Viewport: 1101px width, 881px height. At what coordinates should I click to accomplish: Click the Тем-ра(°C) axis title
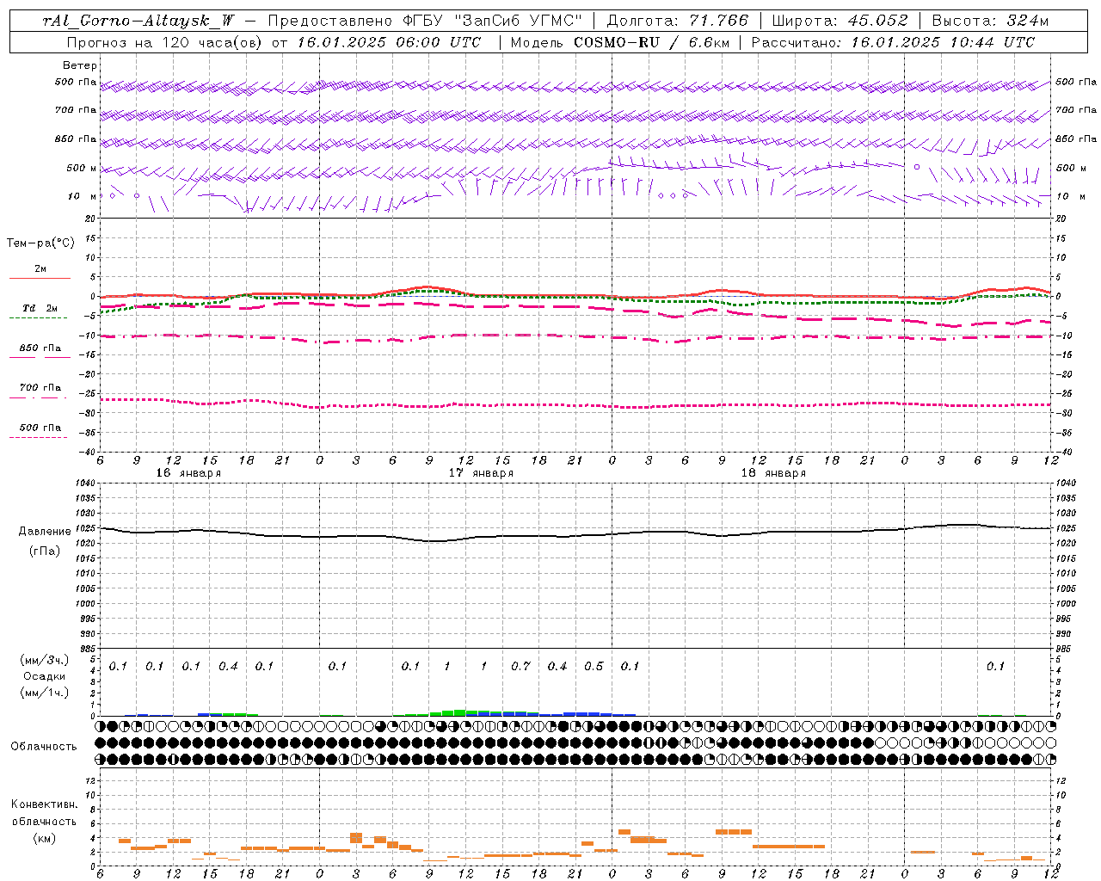40,243
